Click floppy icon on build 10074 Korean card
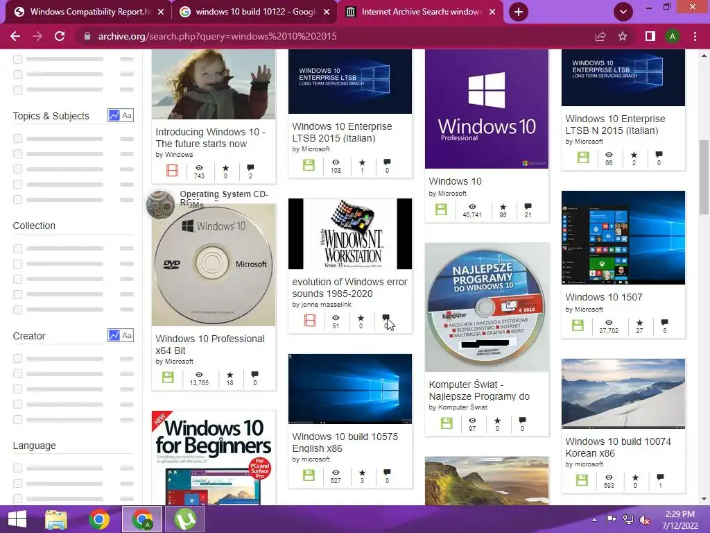 pyautogui.click(x=582, y=480)
